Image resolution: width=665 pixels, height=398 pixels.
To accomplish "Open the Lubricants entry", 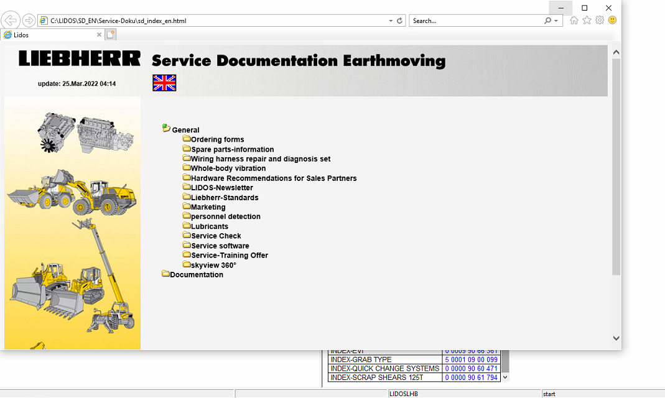I will pyautogui.click(x=210, y=226).
